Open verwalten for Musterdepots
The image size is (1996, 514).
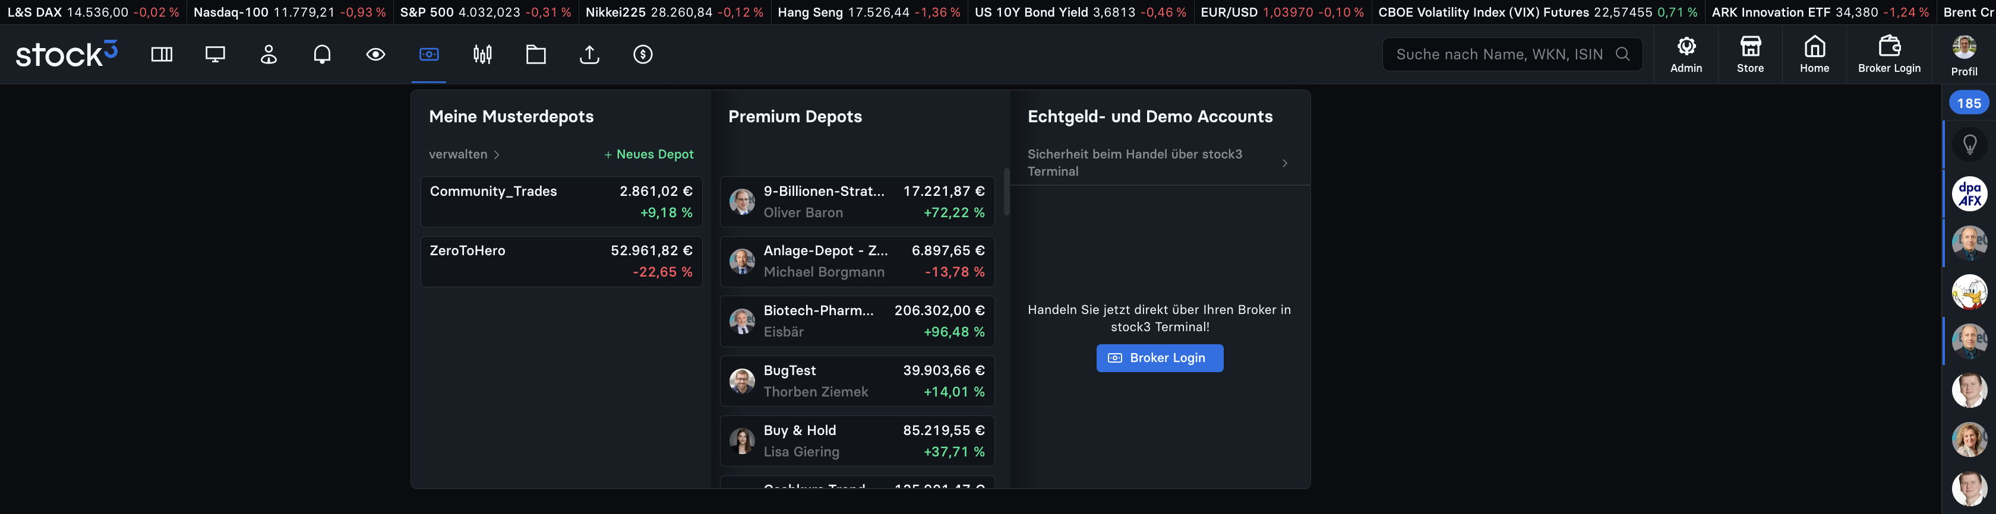coord(464,154)
